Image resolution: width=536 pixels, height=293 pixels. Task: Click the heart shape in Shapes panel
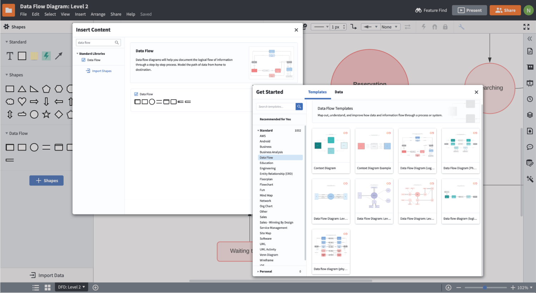(22, 101)
